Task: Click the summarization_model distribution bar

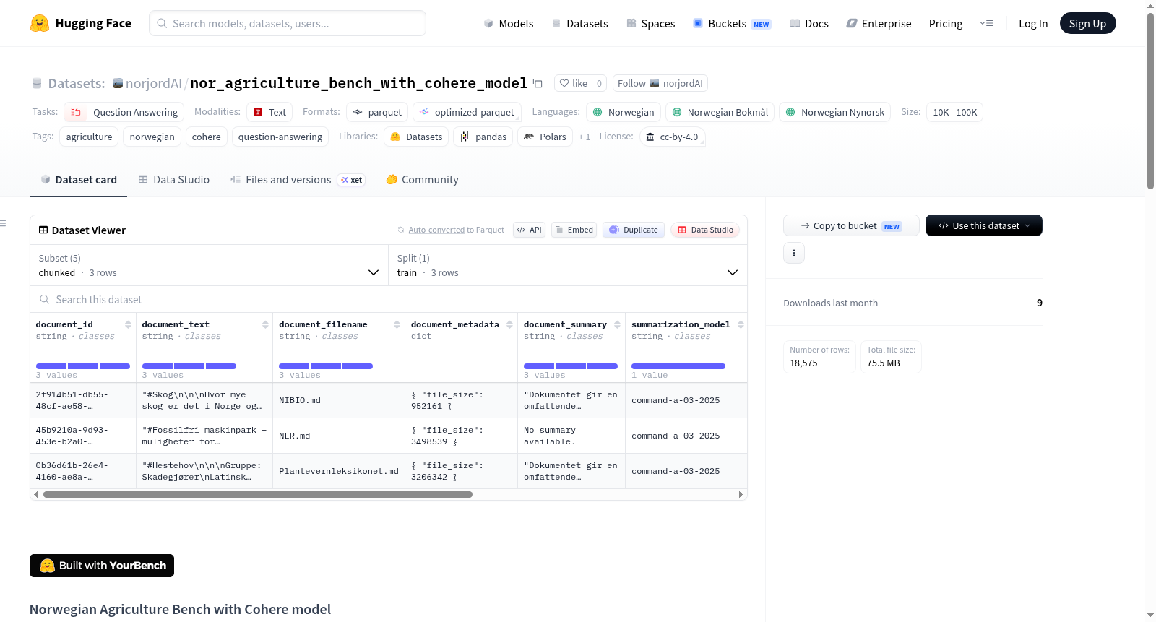Action: [678, 366]
